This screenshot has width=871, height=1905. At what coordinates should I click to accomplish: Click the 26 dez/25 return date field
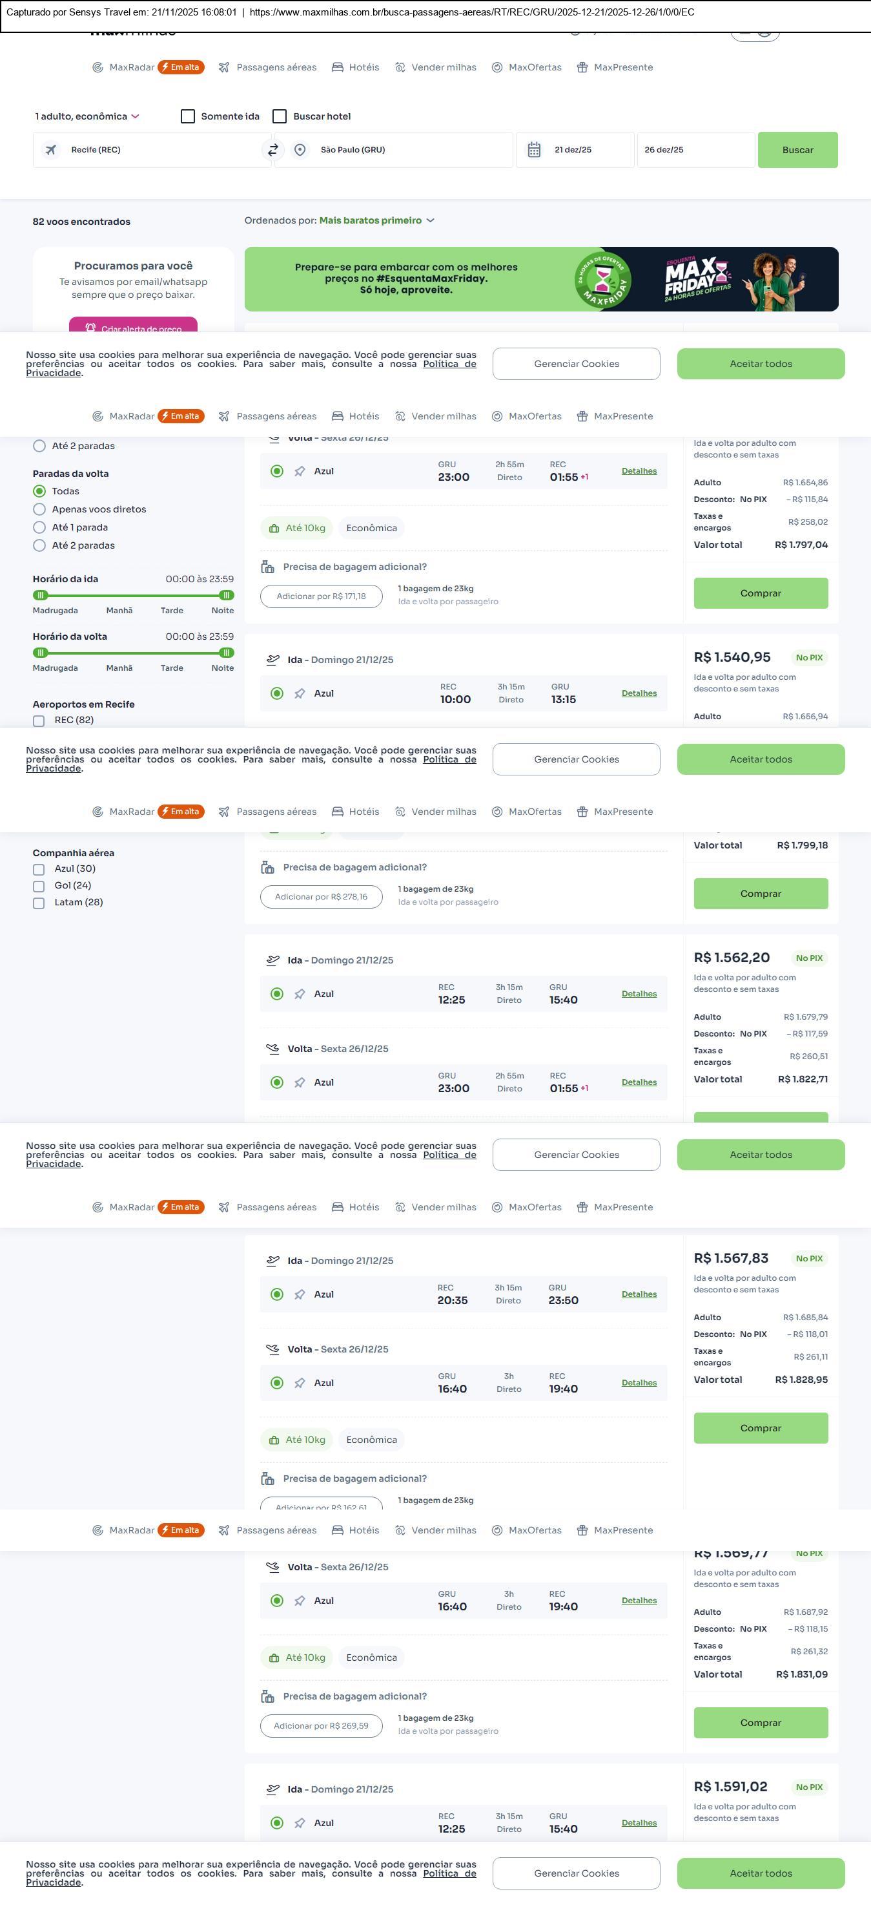(x=695, y=150)
